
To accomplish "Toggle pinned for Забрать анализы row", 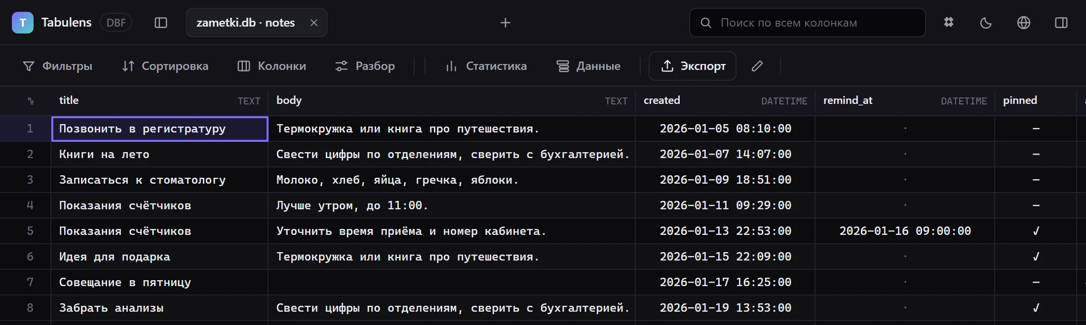I will [1036, 308].
